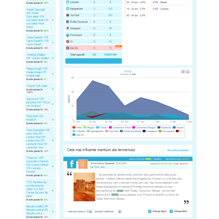Click the 45 - 49 ani age chip
The image size is (219, 219).
136,2
